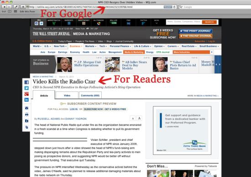Share article via Twitter sidebar icon
The width and height of the screenshot is (251, 177).
[x=26, y=88]
